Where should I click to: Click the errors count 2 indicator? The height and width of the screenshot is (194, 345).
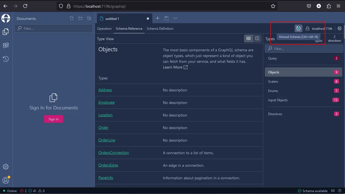click(x=24, y=191)
